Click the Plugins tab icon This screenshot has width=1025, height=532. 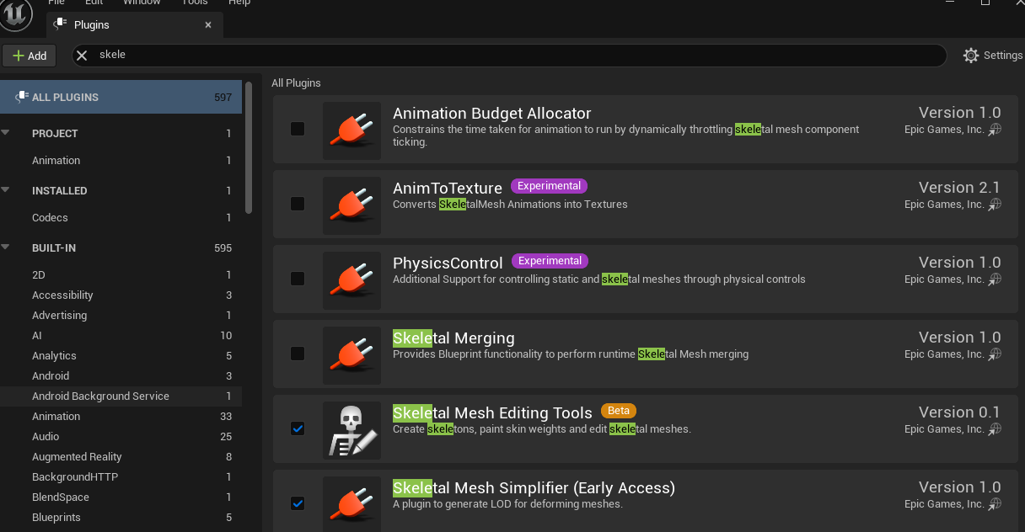click(x=60, y=24)
